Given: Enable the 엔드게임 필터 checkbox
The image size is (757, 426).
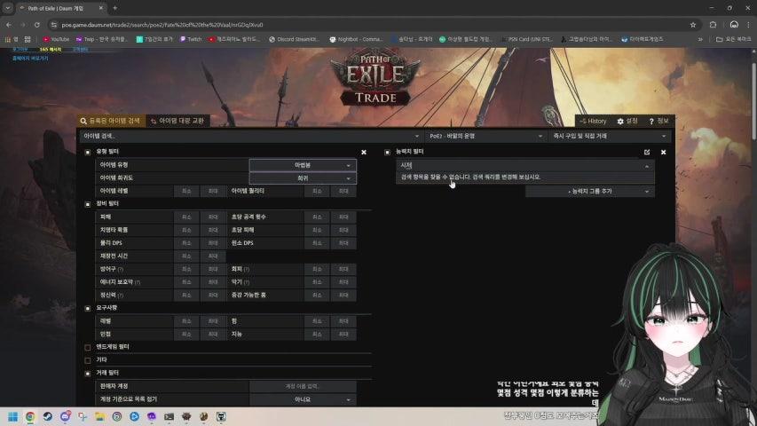Looking at the screenshot, I should pyautogui.click(x=87, y=347).
